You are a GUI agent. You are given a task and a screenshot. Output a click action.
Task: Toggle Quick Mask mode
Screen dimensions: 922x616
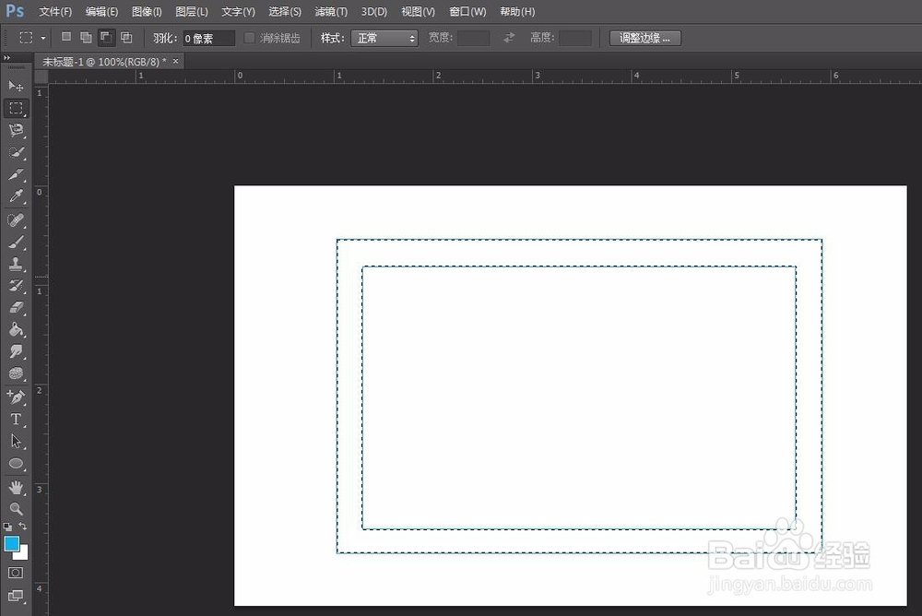pos(16,573)
